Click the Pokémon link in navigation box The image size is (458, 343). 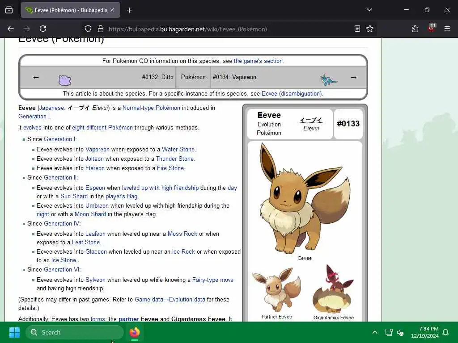coord(193,77)
